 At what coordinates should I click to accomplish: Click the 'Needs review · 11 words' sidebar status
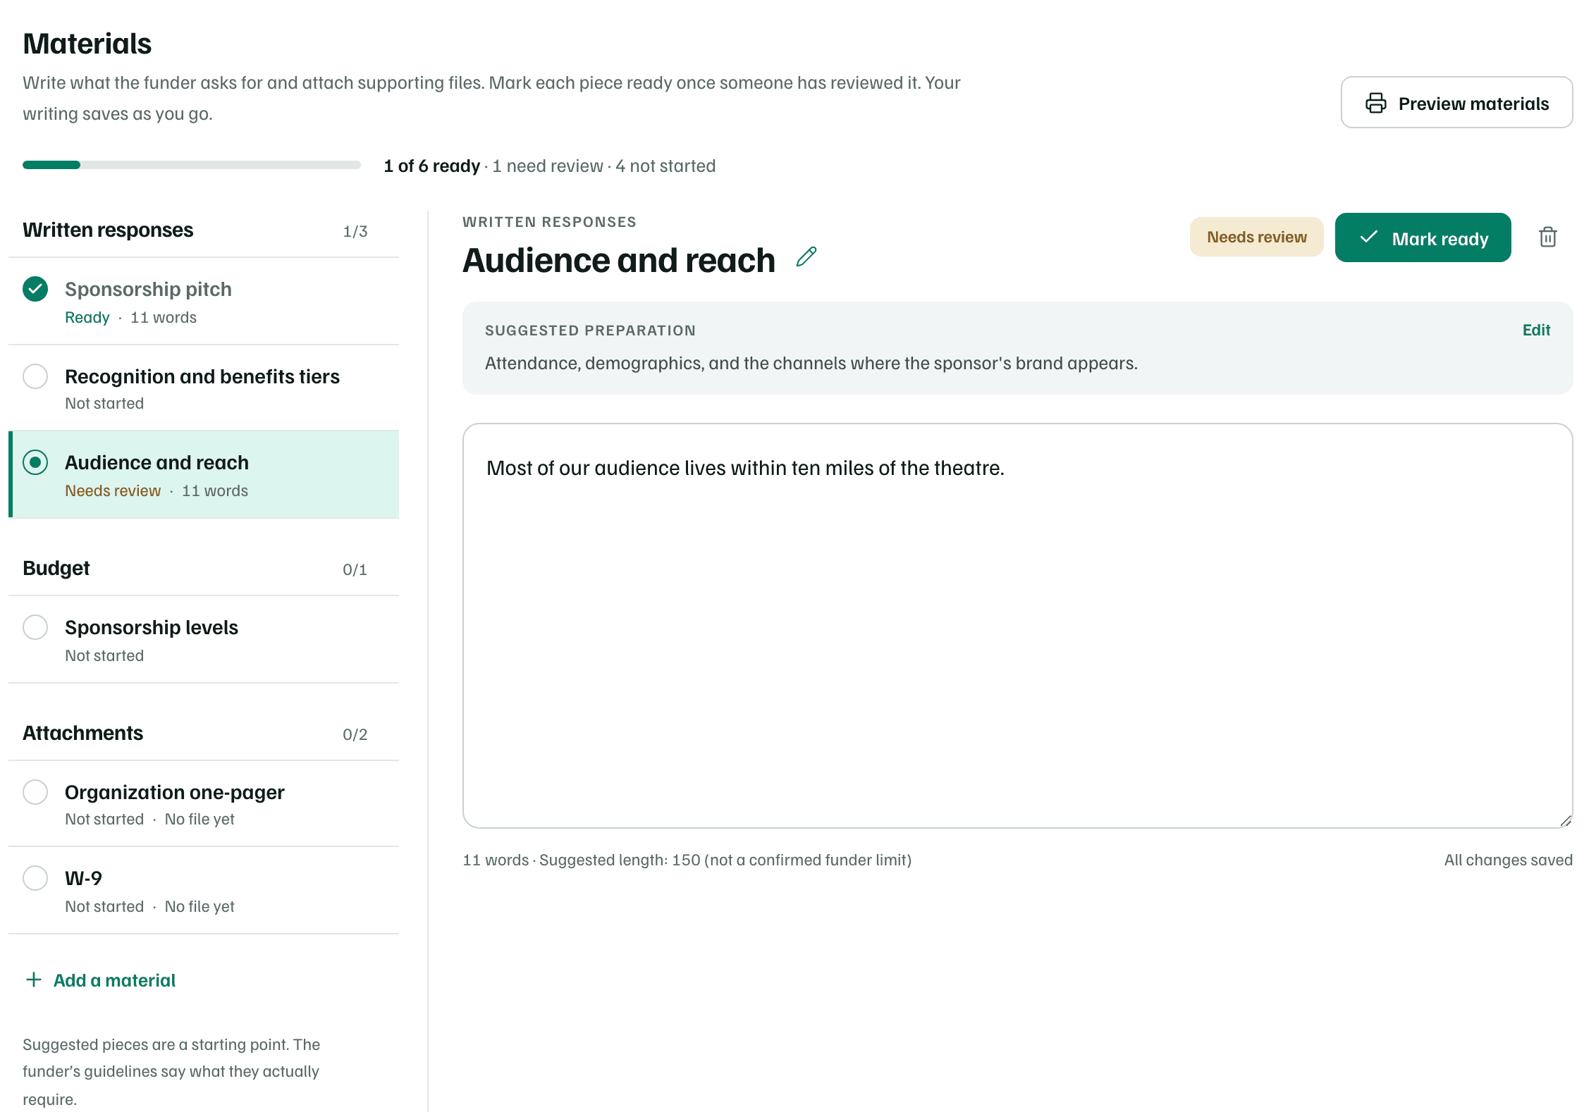[156, 490]
